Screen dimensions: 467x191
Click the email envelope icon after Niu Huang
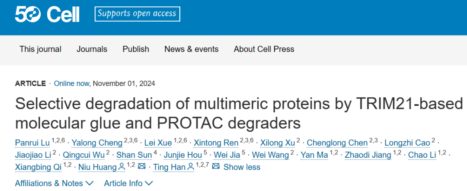(x=141, y=167)
